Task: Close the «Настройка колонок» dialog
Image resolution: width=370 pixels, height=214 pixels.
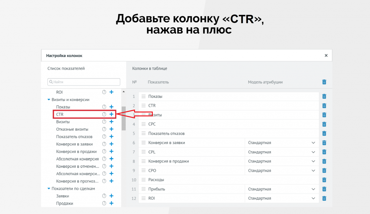Action: tap(326, 55)
